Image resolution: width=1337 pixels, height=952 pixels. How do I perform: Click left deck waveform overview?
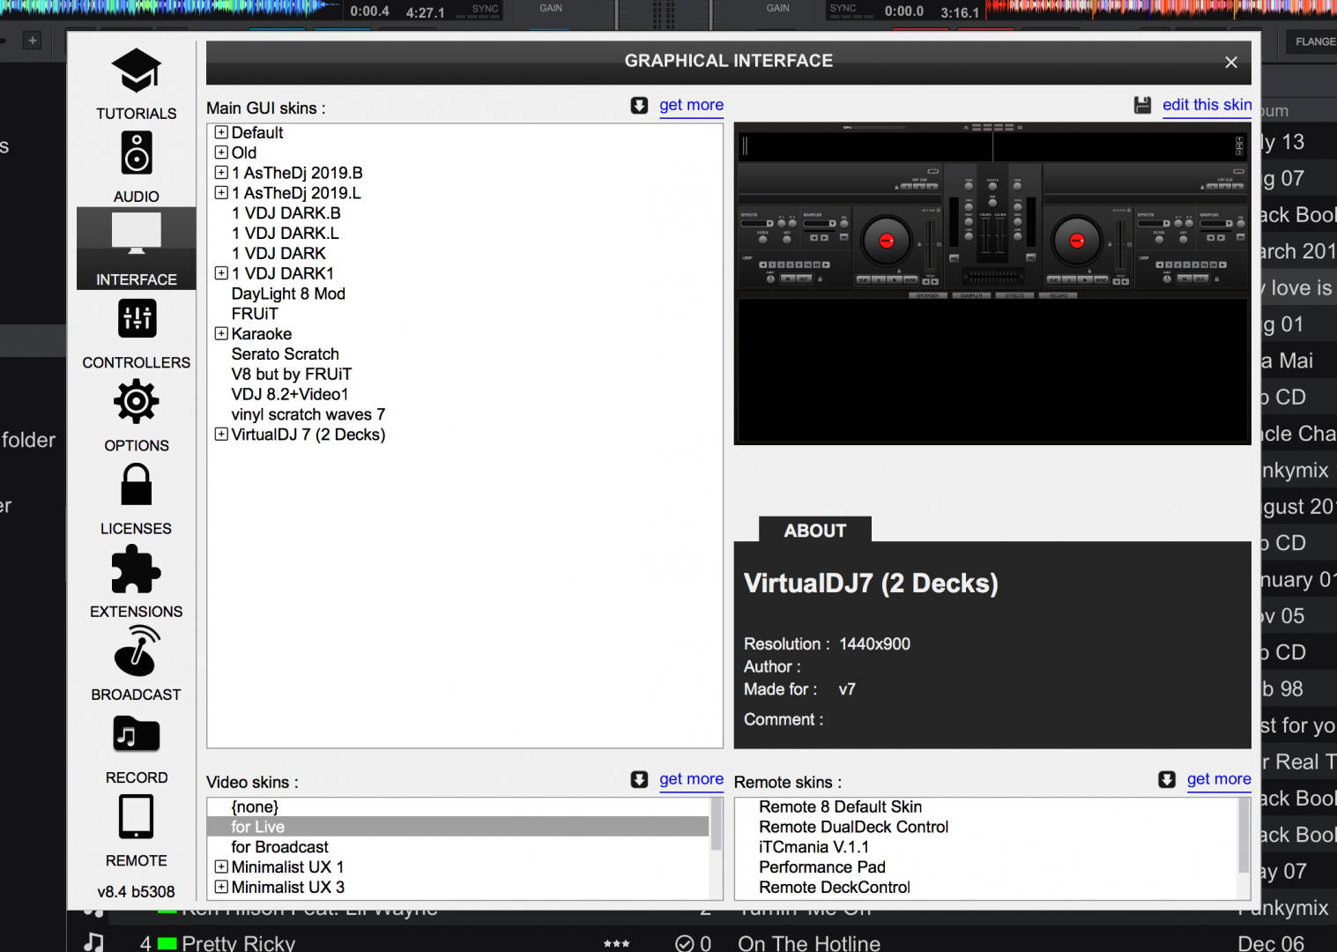click(170, 9)
